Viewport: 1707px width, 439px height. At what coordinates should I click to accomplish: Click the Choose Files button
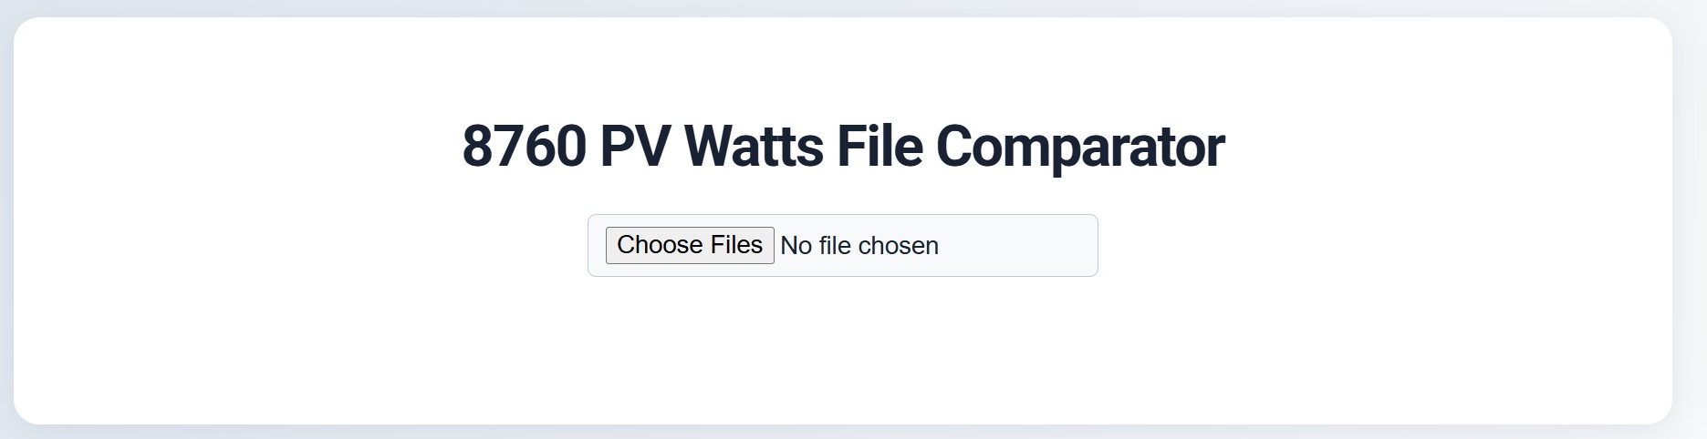coord(690,245)
